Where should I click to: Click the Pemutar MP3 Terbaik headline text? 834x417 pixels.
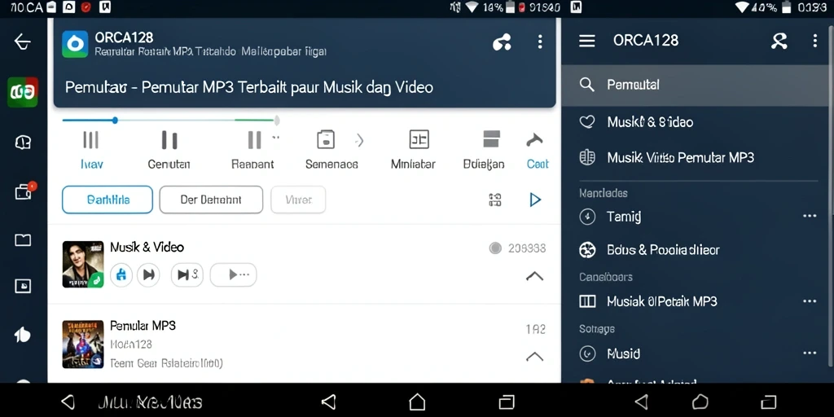point(249,87)
